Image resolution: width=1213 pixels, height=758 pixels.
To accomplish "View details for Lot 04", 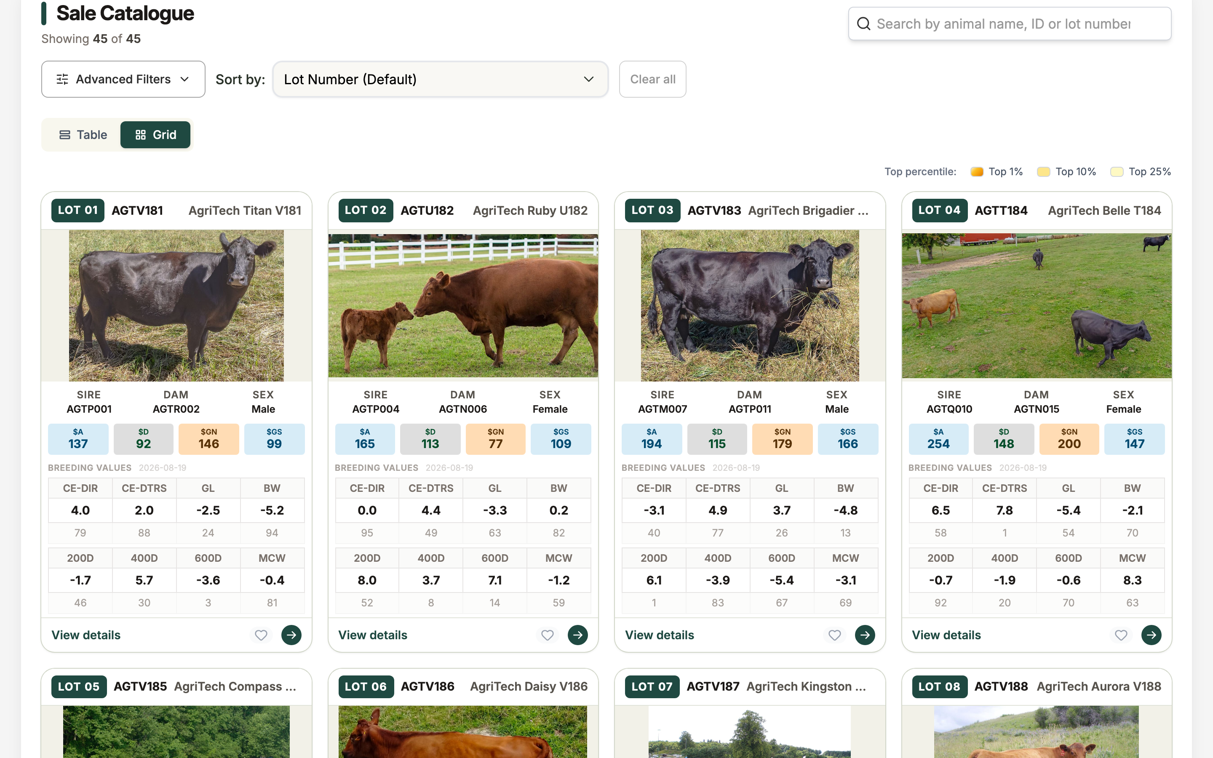I will tap(946, 635).
